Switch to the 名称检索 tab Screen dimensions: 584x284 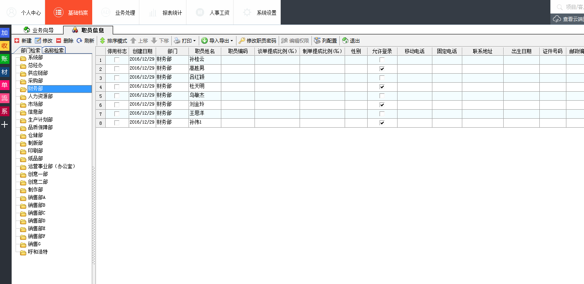tap(55, 50)
